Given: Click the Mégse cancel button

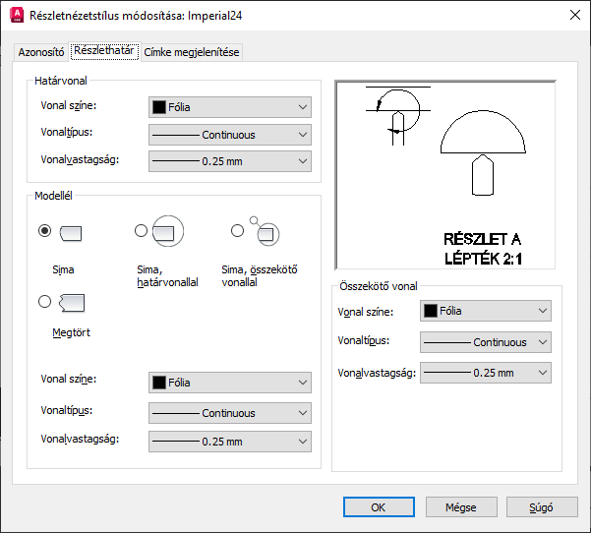Looking at the screenshot, I should (461, 507).
